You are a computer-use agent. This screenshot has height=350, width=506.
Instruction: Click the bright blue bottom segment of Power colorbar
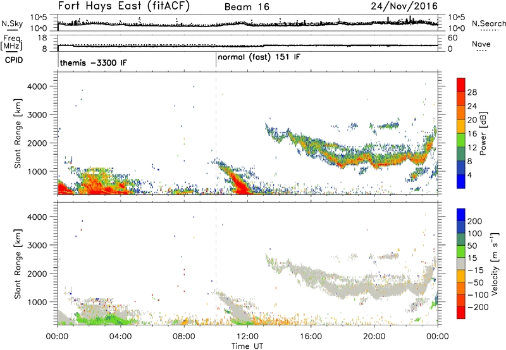click(461, 181)
